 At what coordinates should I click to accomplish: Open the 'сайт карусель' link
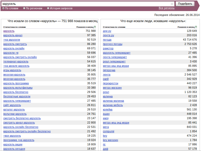[12, 105]
